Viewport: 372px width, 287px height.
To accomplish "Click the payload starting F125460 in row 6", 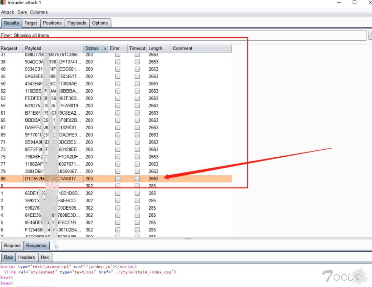I will coord(54,230).
